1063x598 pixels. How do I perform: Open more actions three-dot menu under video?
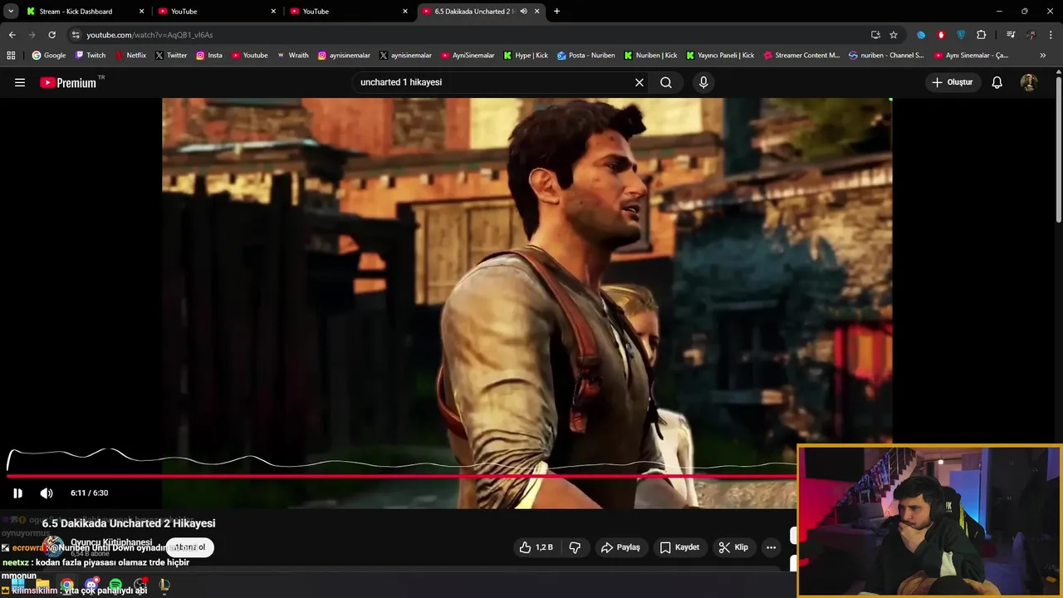click(x=771, y=547)
